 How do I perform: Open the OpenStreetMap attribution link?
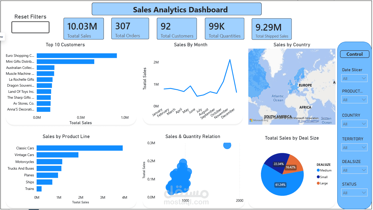pyautogui.click(x=308, y=121)
